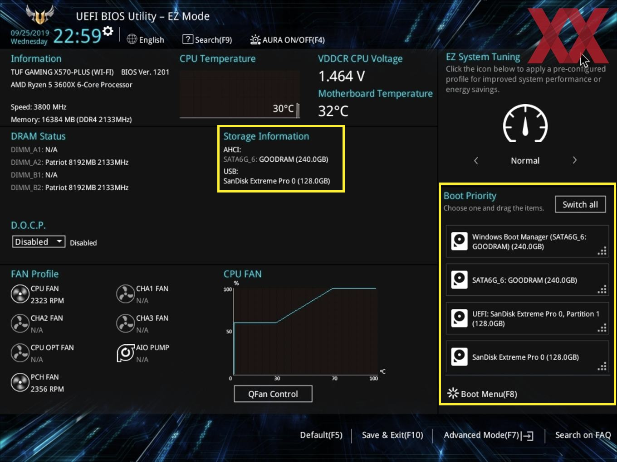617x462 pixels.
Task: Open Search on FAQ
Action: point(583,435)
